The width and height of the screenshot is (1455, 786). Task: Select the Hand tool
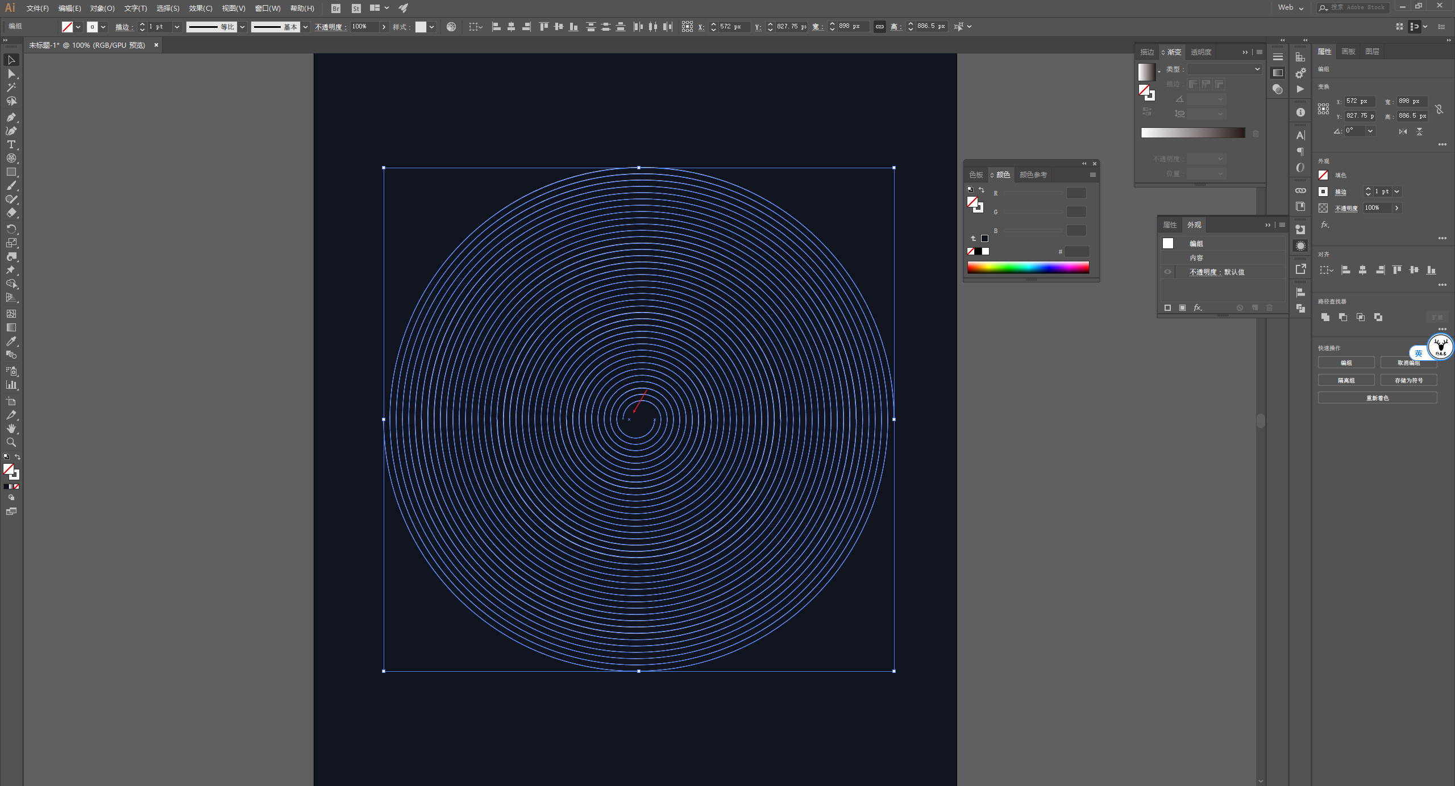pos(11,429)
